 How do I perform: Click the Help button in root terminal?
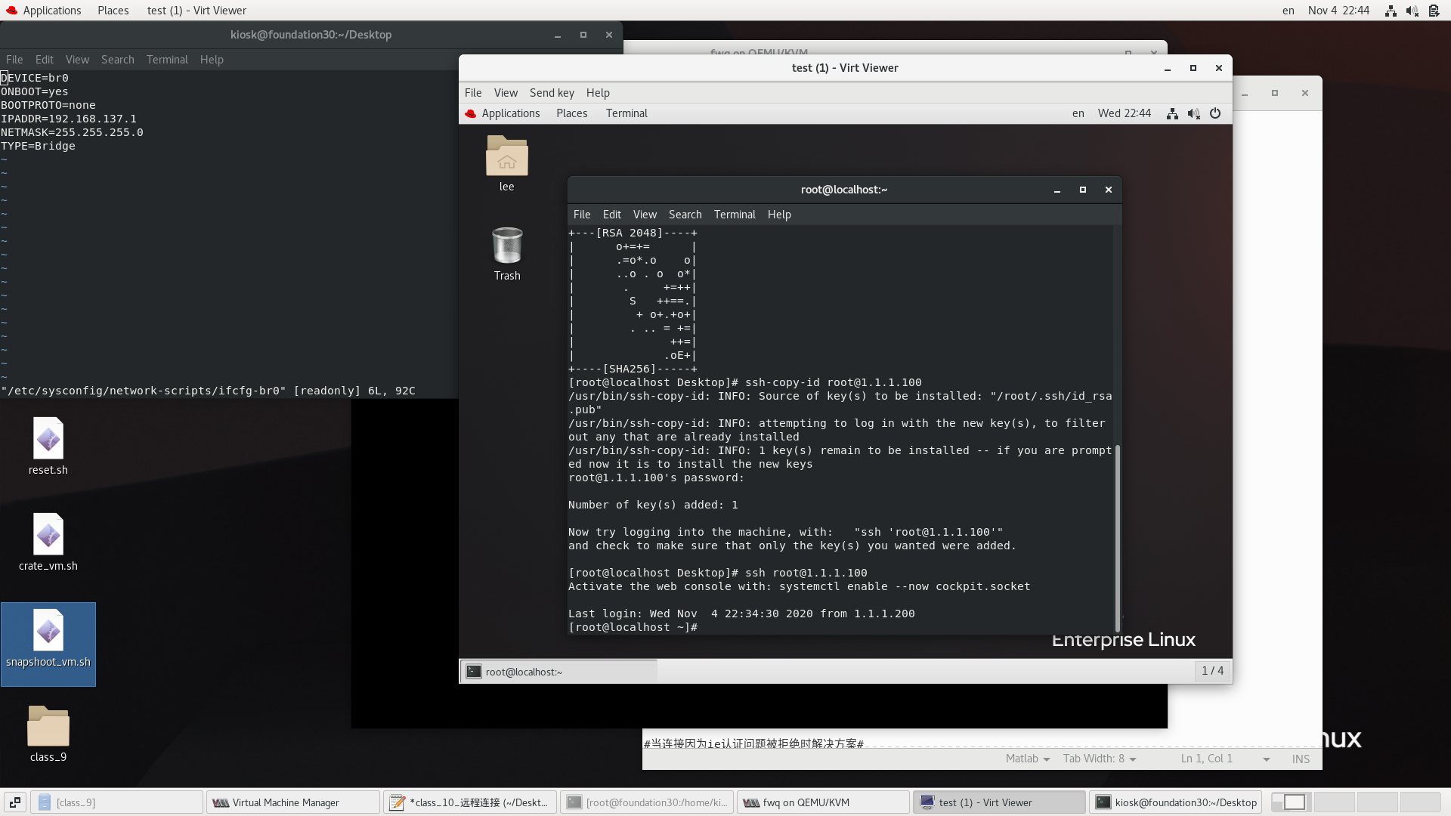click(x=778, y=215)
